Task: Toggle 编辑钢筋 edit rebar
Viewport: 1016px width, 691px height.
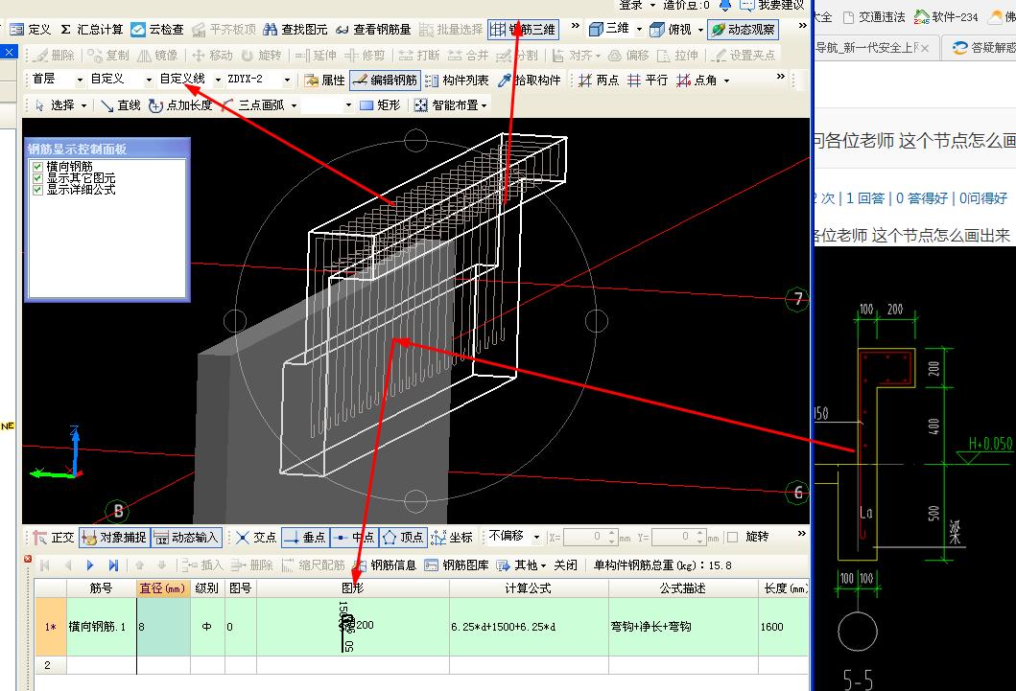Action: tap(385, 81)
